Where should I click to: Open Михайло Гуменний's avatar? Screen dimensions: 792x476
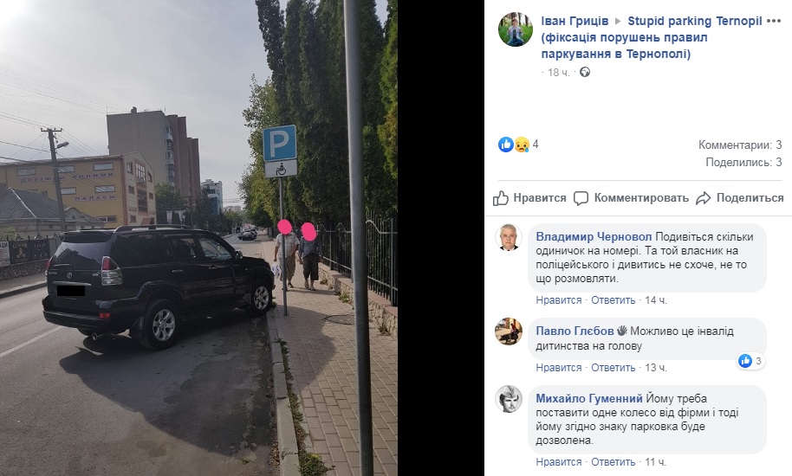point(508,399)
